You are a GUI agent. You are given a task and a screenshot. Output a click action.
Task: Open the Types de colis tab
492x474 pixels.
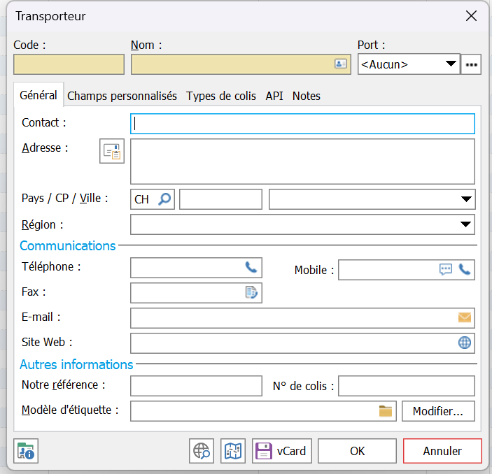tap(221, 96)
